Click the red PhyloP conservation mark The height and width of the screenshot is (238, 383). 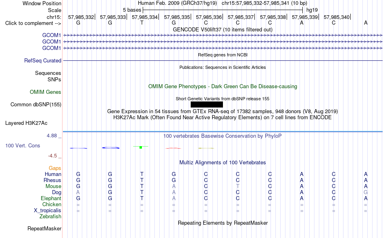click(x=173, y=148)
